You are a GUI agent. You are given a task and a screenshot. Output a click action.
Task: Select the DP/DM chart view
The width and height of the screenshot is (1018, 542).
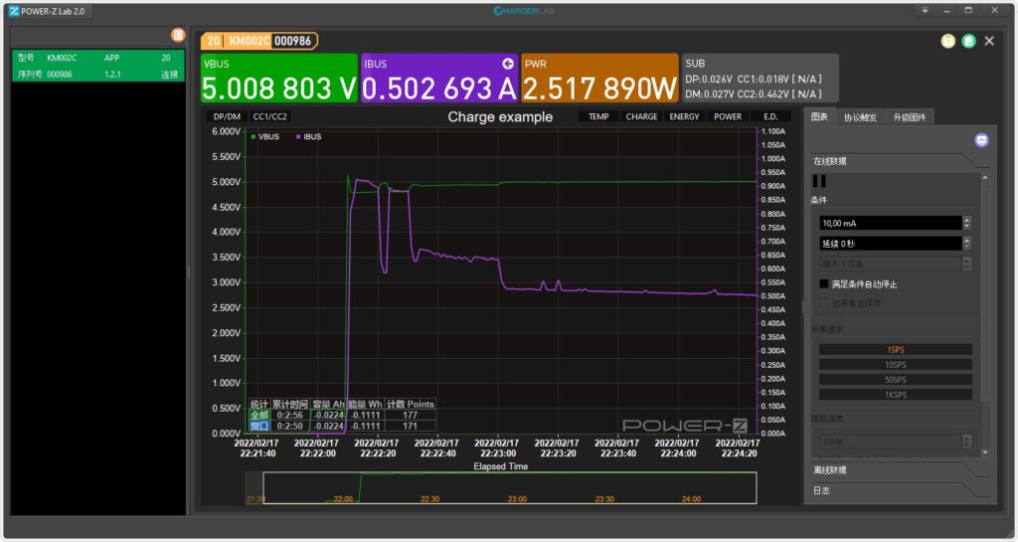(227, 116)
